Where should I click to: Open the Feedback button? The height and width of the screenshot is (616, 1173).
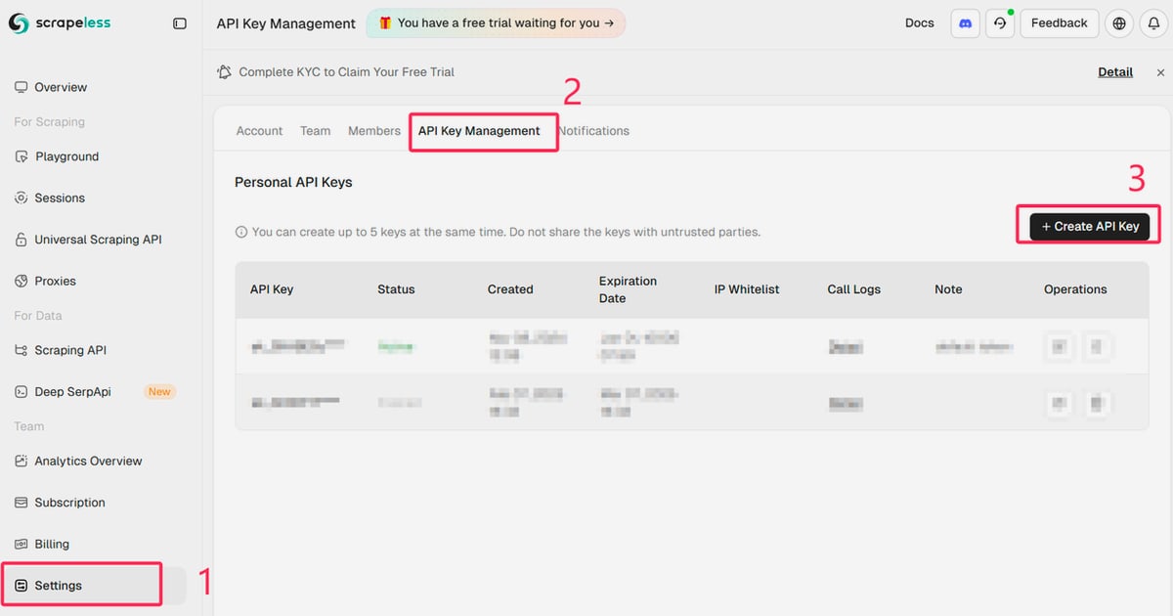pyautogui.click(x=1060, y=23)
